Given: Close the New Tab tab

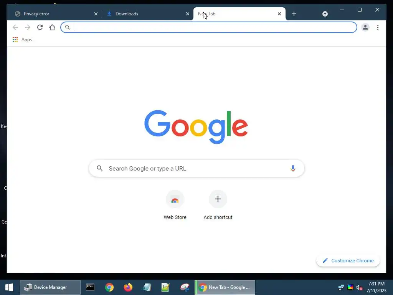Looking at the screenshot, I should [x=279, y=14].
